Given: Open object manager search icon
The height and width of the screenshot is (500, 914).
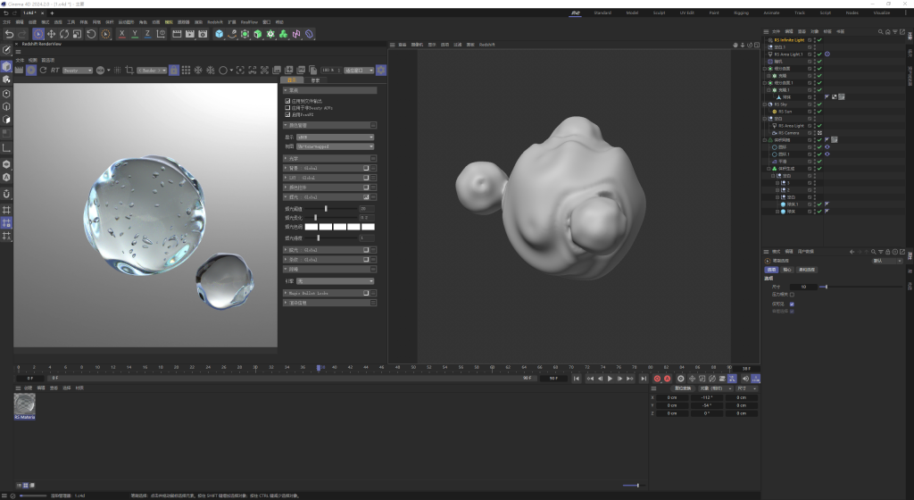Looking at the screenshot, I should pos(880,31).
